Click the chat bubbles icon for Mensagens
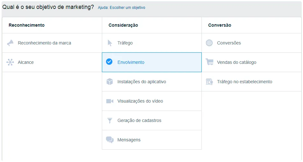Viewport: 303px width, 162px height. point(110,140)
